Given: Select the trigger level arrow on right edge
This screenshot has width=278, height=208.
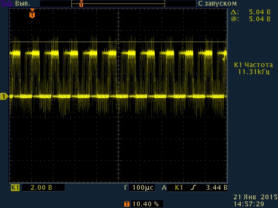Looking at the screenshot, I should [224, 58].
